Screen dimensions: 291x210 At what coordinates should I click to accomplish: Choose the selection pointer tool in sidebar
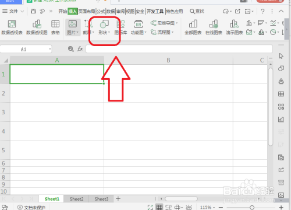click(x=281, y=56)
